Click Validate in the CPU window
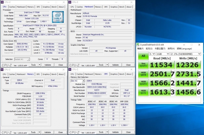Screen dimensions: 204x135 point(48,65)
